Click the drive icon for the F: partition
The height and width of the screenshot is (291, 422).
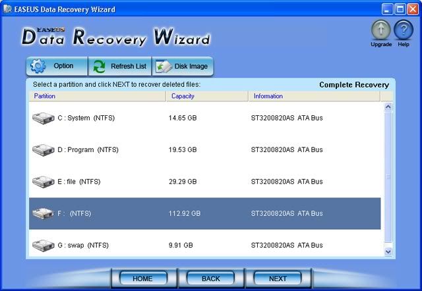coord(43,213)
